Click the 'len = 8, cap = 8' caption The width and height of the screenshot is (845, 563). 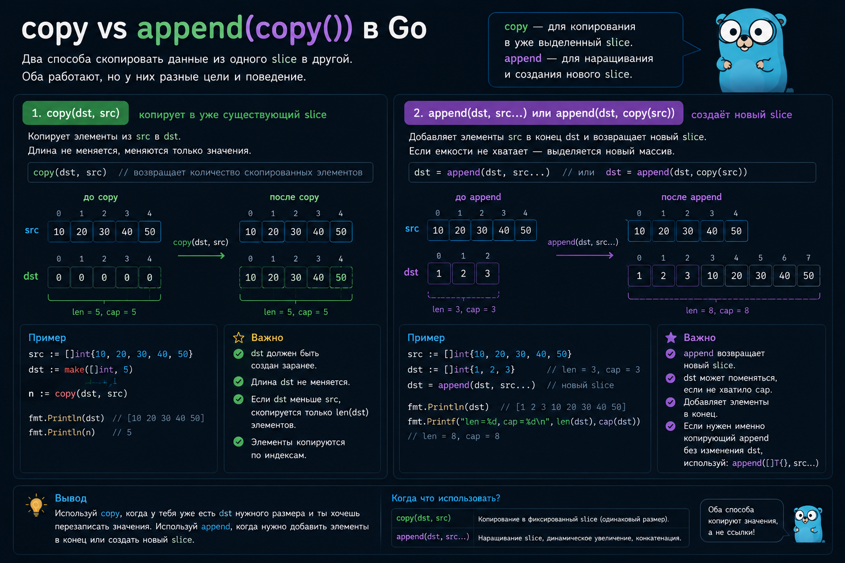(717, 311)
